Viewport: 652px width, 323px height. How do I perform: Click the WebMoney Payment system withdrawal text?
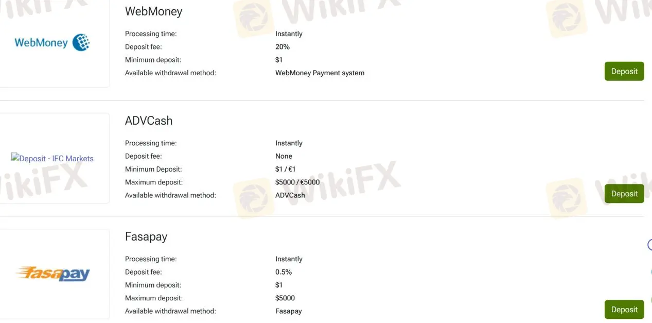[x=320, y=73]
